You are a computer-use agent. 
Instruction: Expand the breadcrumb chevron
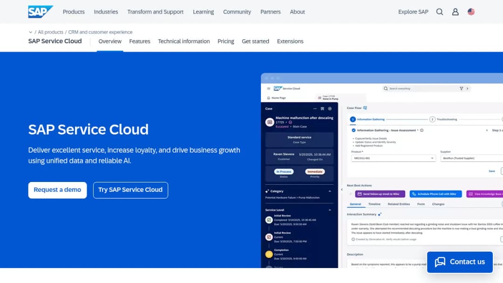pyautogui.click(x=30, y=32)
